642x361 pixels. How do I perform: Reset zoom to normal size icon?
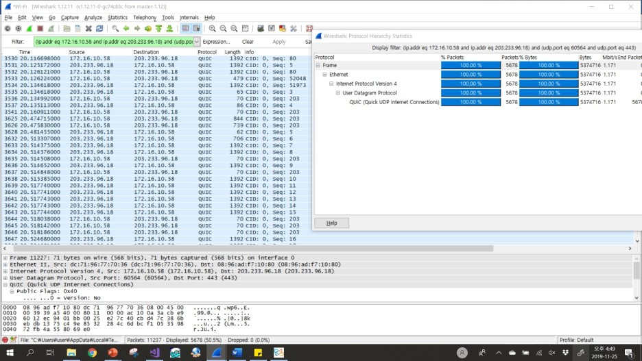point(234,28)
